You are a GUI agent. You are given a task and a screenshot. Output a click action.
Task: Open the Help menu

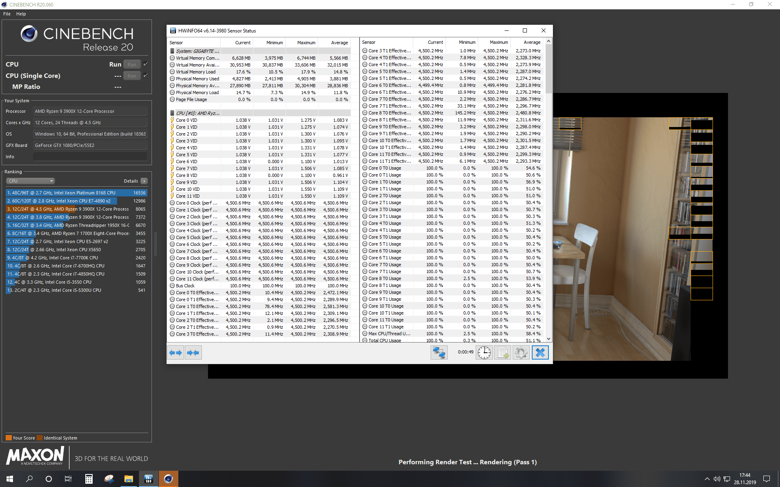21,14
